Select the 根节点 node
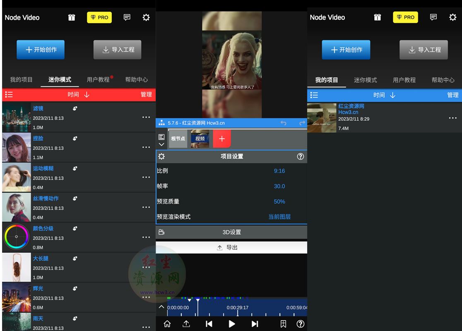This screenshot has width=462, height=331. [x=178, y=139]
